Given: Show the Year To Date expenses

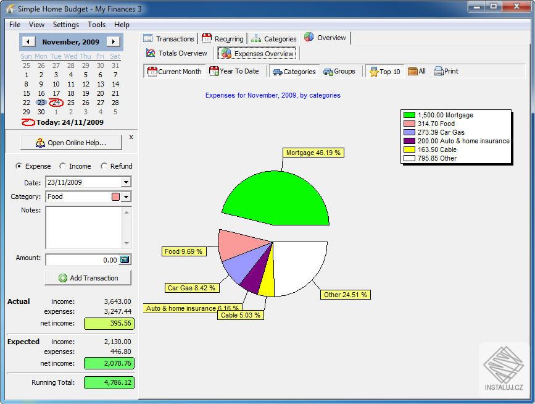Looking at the screenshot, I should tap(234, 72).
